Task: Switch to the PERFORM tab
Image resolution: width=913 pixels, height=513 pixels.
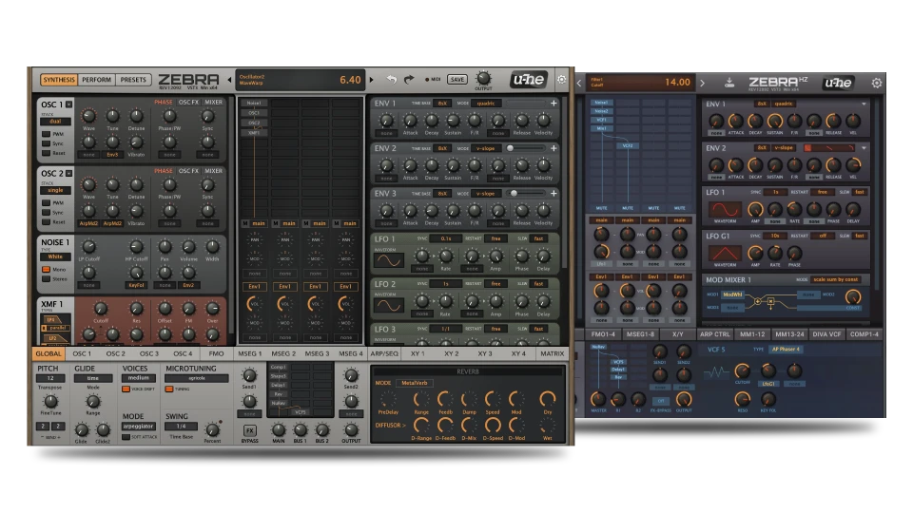Action: click(96, 80)
